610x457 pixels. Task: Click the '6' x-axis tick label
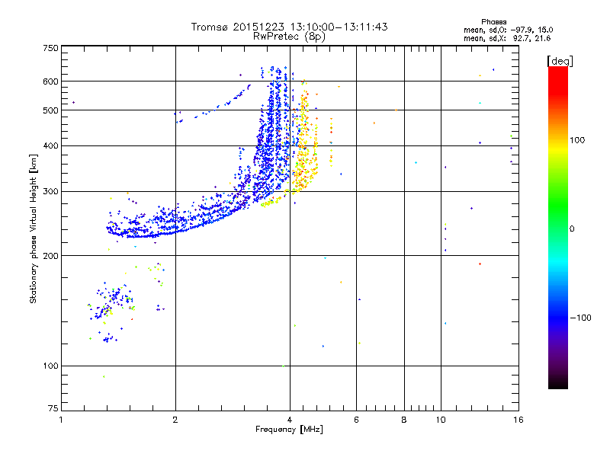pos(356,420)
